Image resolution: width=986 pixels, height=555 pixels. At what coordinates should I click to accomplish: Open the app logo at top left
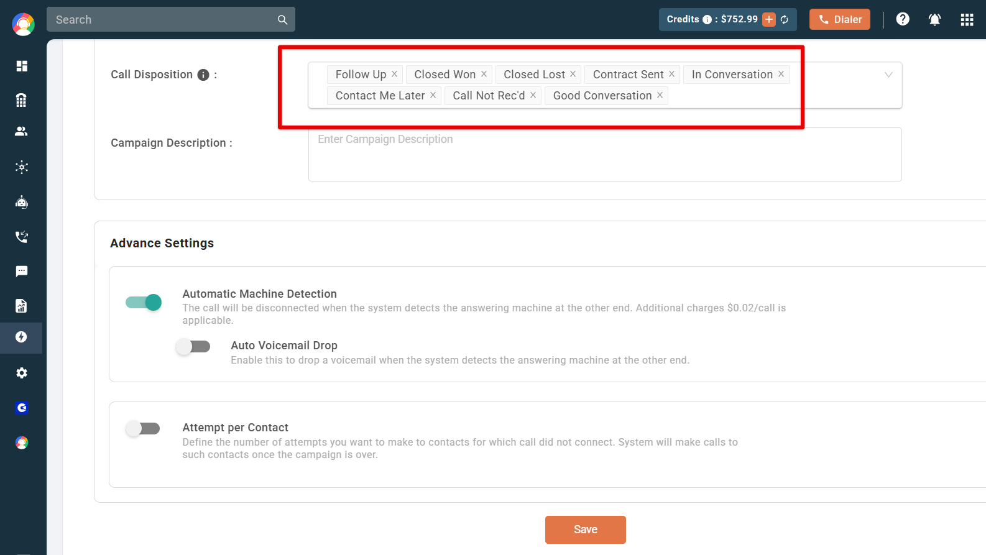click(23, 24)
